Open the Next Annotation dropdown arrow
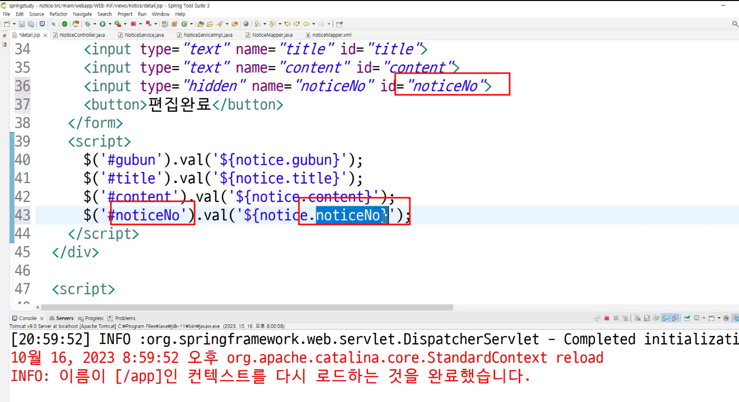This screenshot has width=739, height=402. click(265, 24)
